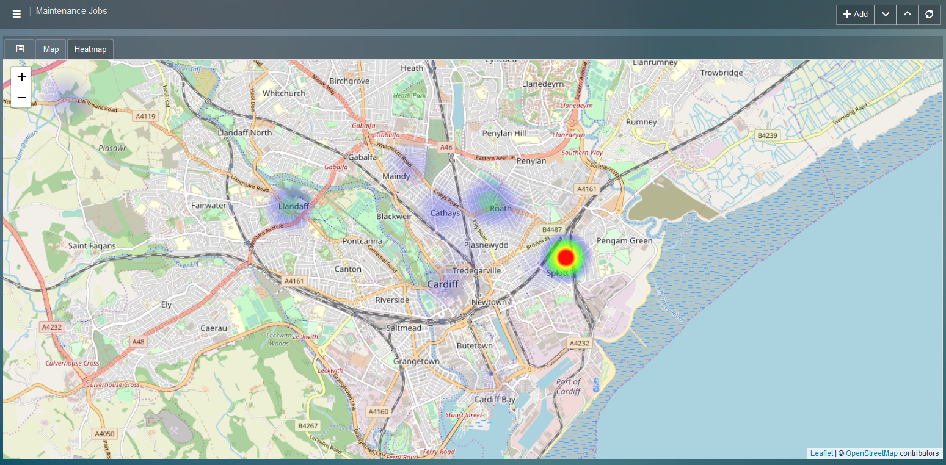The height and width of the screenshot is (465, 946).
Task: Switch to the list view tab
Action: tap(20, 49)
